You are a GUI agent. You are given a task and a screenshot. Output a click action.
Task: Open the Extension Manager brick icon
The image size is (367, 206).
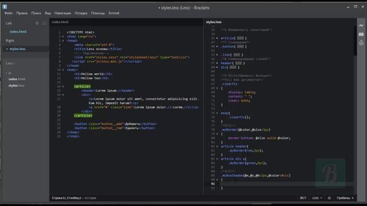pyautogui.click(x=361, y=34)
